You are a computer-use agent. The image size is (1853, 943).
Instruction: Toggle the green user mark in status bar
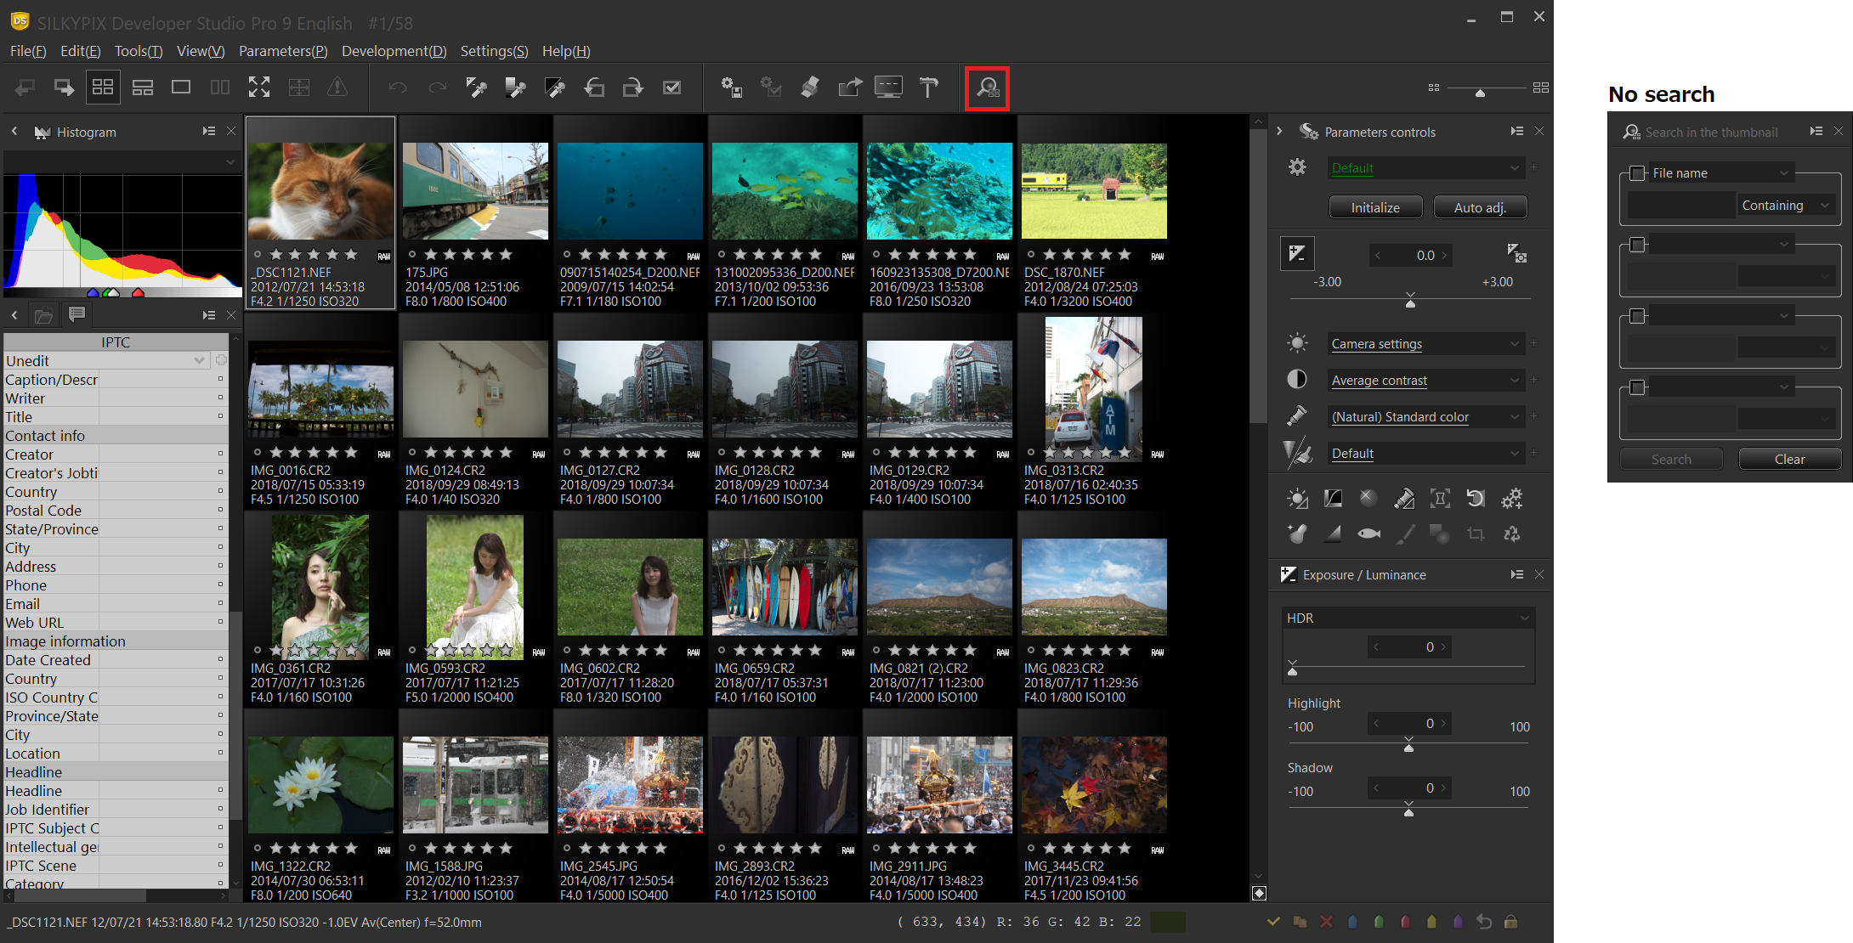1379,922
